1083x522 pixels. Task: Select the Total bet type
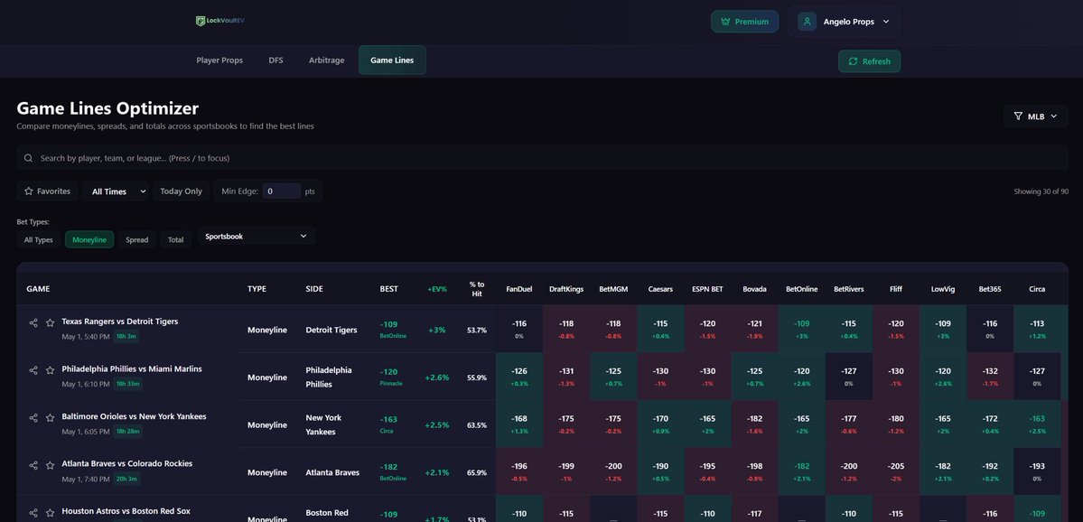point(176,239)
